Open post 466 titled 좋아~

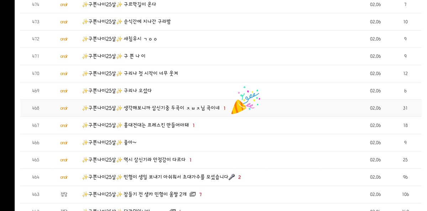point(109,142)
